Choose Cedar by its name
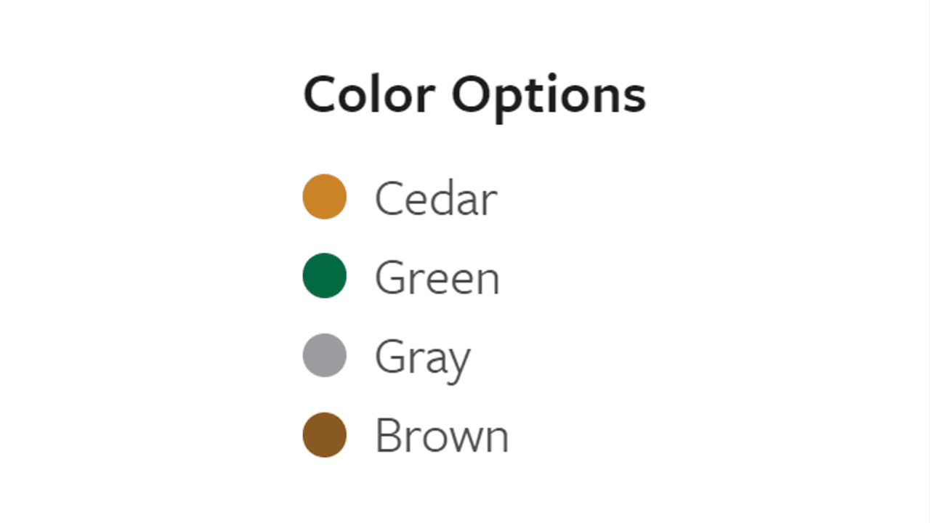The width and height of the screenshot is (930, 523). (x=436, y=198)
